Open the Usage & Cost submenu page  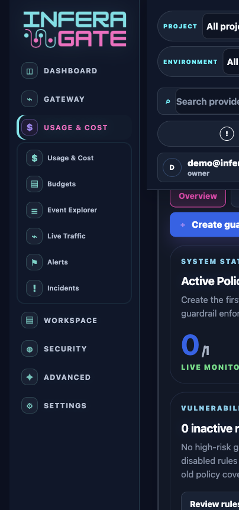(74, 158)
